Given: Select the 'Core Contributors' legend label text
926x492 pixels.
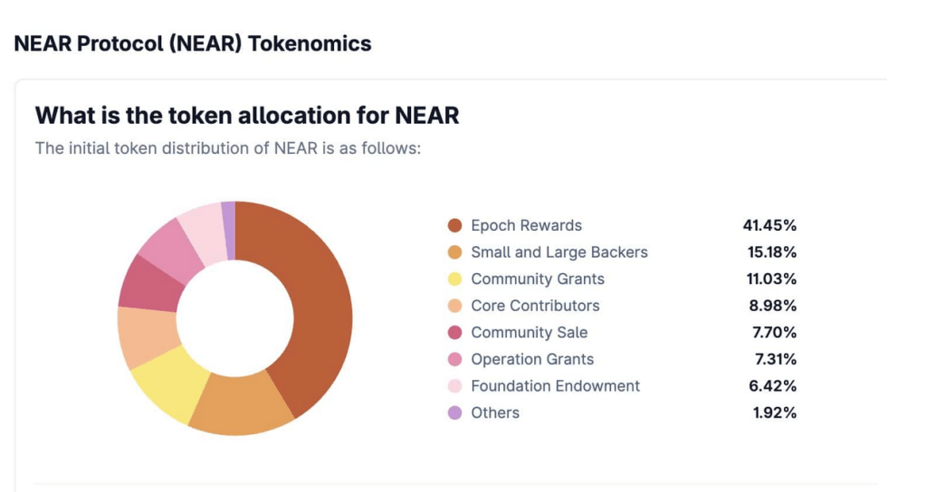Looking at the screenshot, I should (535, 306).
